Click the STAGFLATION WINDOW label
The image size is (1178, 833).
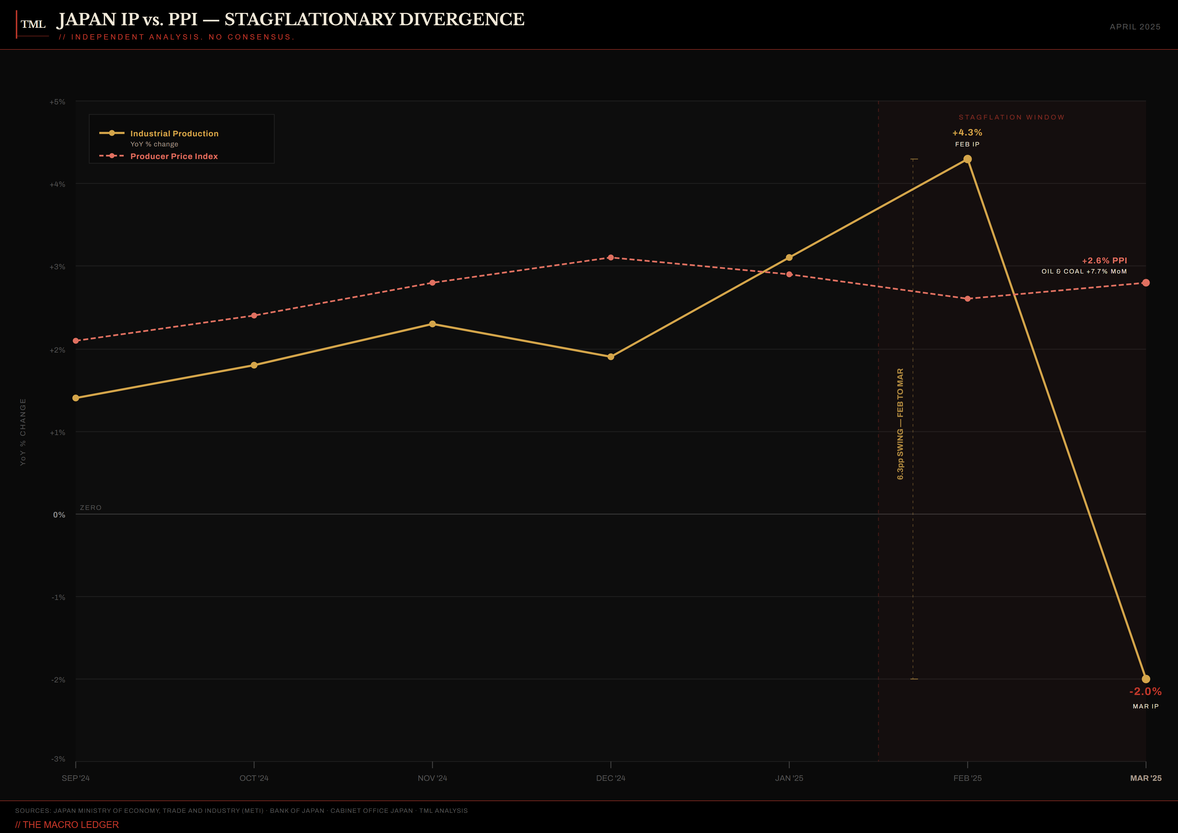[1011, 118]
